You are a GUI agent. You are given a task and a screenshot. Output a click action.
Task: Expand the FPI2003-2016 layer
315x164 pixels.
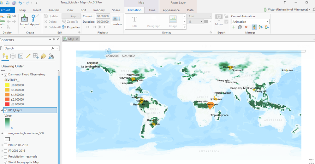point(2,151)
